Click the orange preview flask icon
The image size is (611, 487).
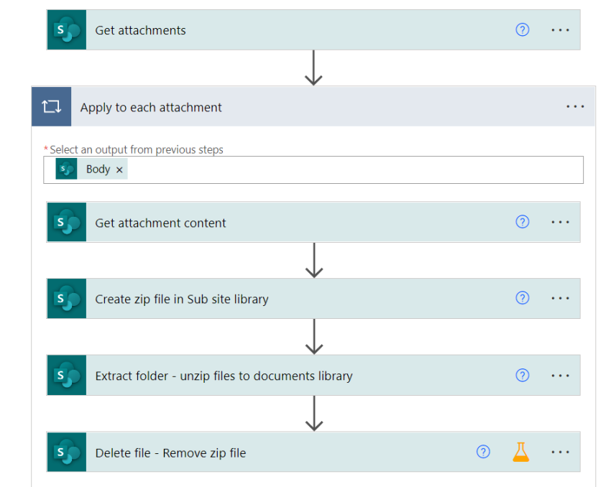520,452
